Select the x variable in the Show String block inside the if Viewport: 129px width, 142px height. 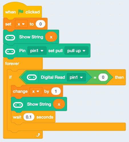[59, 104]
